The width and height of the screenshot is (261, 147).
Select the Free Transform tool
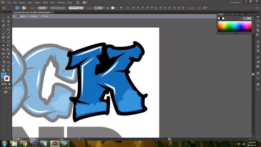click(8, 45)
